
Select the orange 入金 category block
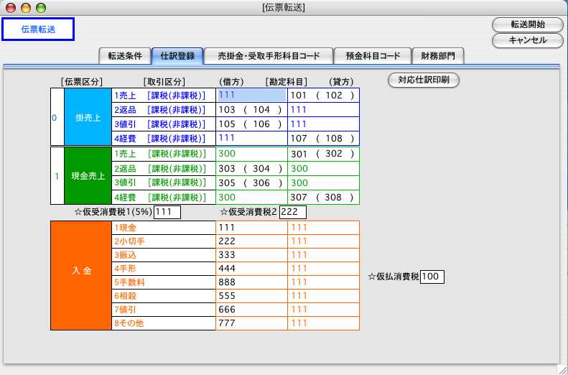tap(81, 276)
